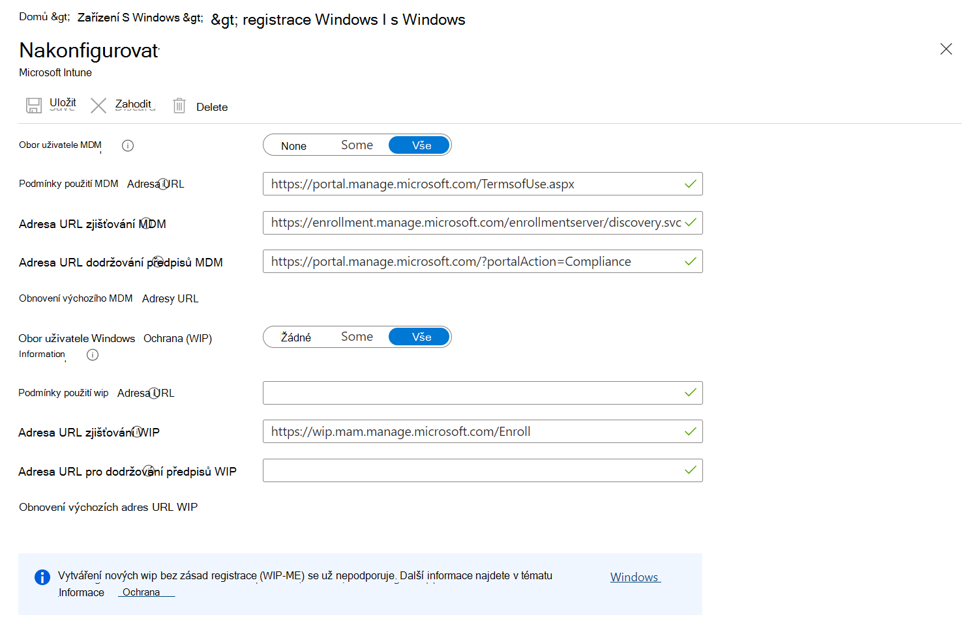Open info icon beside Adresa URL zjišťování MDM

(x=147, y=223)
